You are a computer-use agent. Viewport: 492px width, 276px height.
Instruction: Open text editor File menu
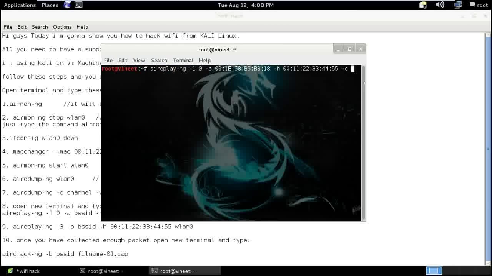[8, 27]
